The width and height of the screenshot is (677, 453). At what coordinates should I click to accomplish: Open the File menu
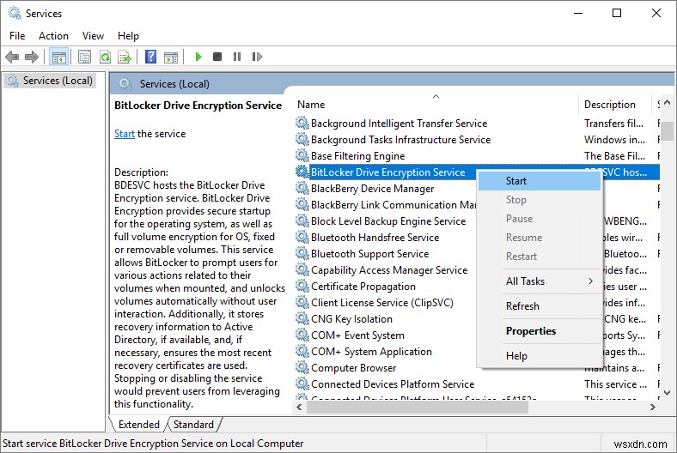[17, 36]
